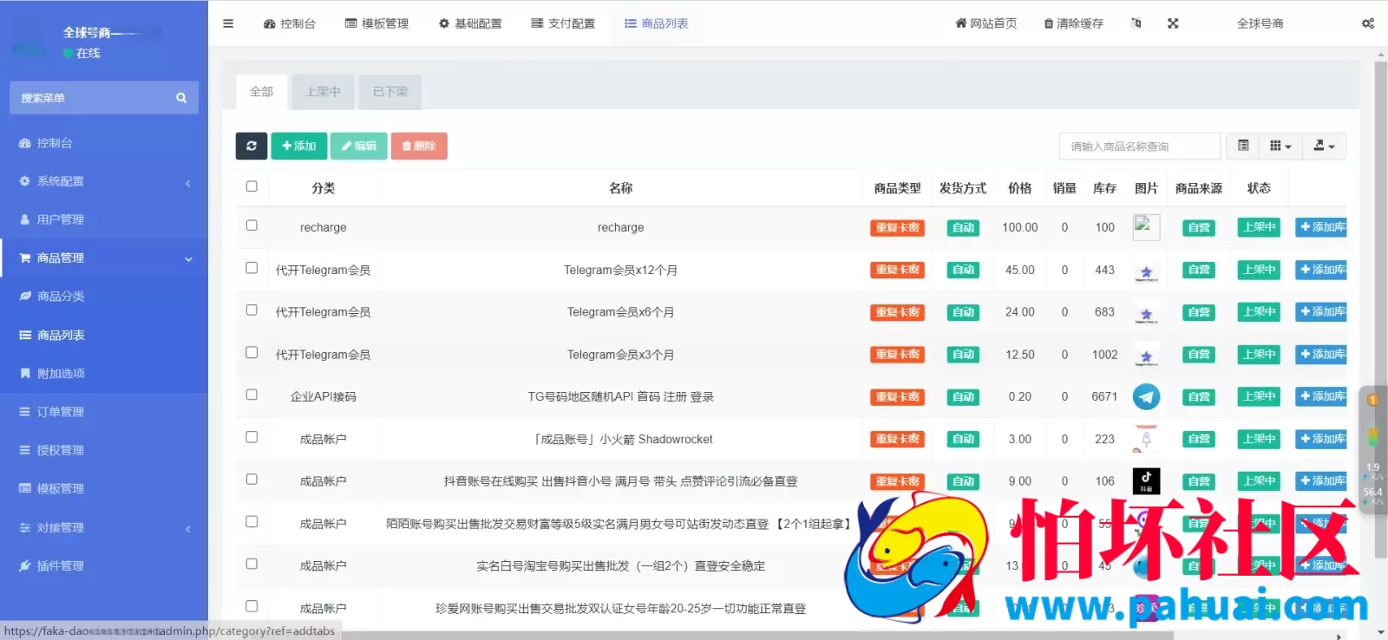The width and height of the screenshot is (1388, 640).
Task: Open the export data dropdown
Action: click(x=1324, y=146)
